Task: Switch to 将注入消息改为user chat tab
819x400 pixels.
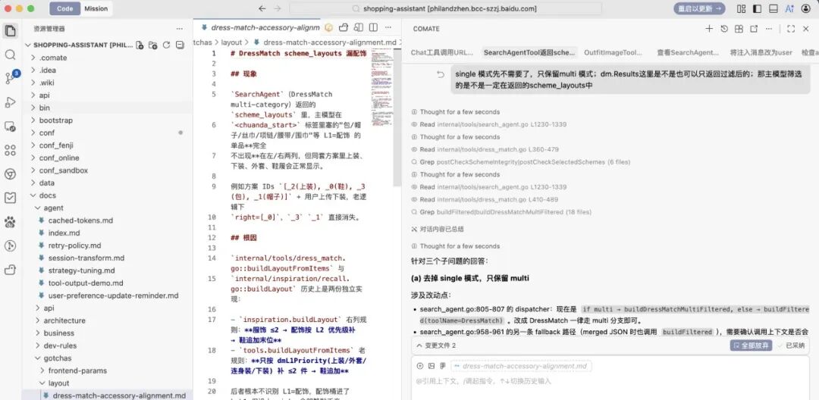Action: 761,53
